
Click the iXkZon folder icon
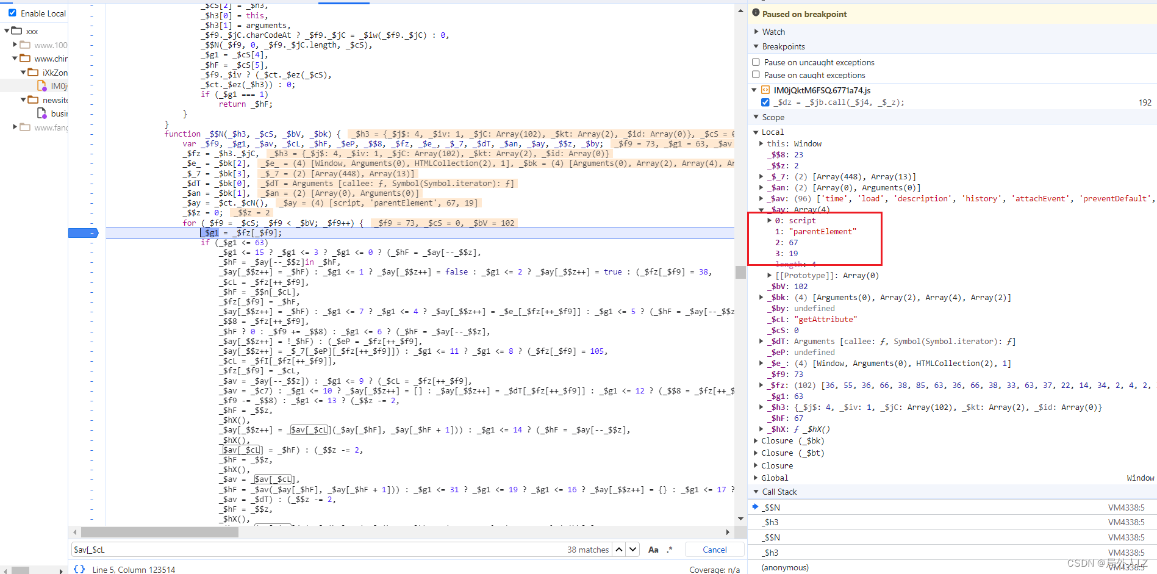click(33, 73)
